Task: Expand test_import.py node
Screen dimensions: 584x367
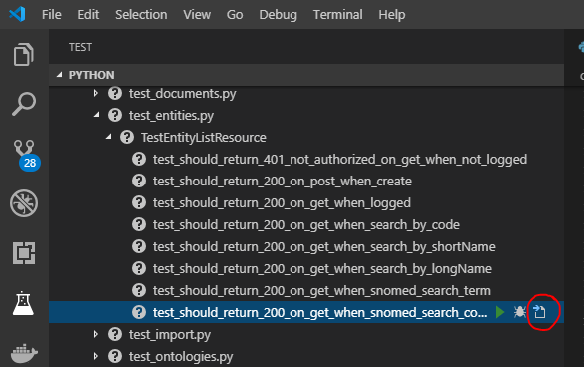Action: click(x=96, y=334)
